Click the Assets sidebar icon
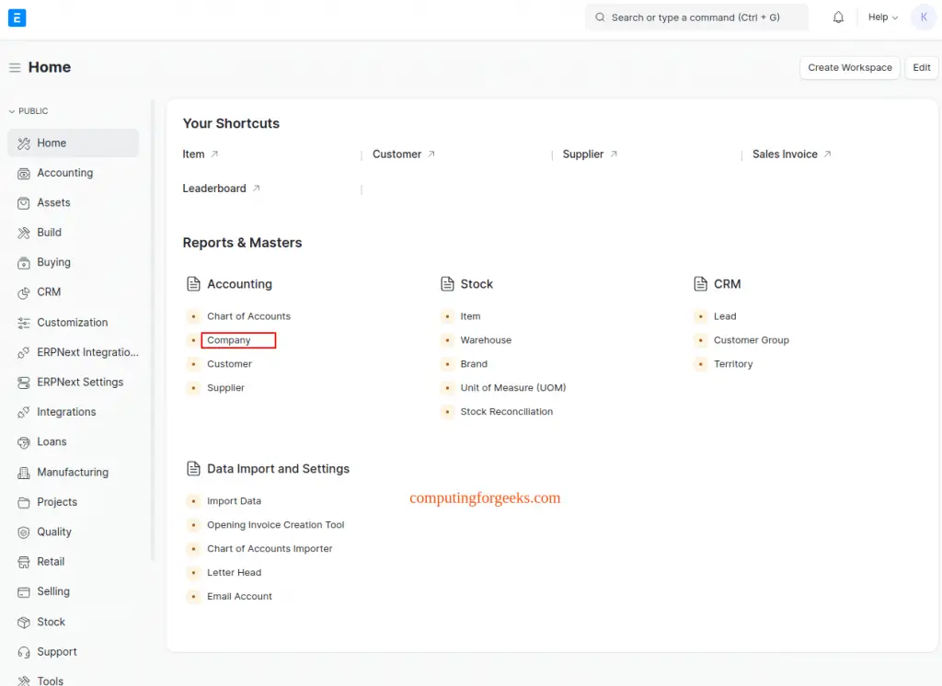The width and height of the screenshot is (942, 686). (23, 203)
